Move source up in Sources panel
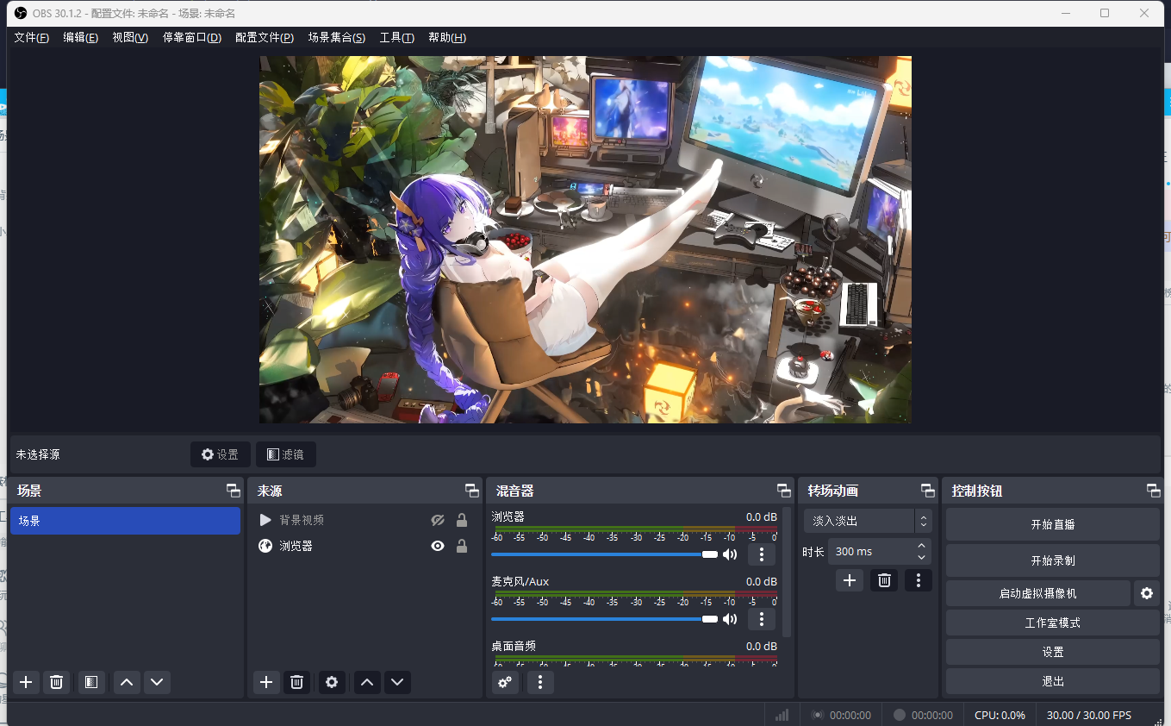 (x=367, y=682)
